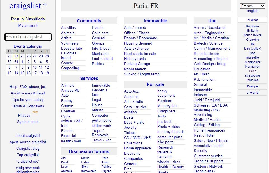The height and width of the screenshot is (173, 269).
Task: Open CD / DVD / VHS category
Action: pyautogui.click(x=138, y=138)
